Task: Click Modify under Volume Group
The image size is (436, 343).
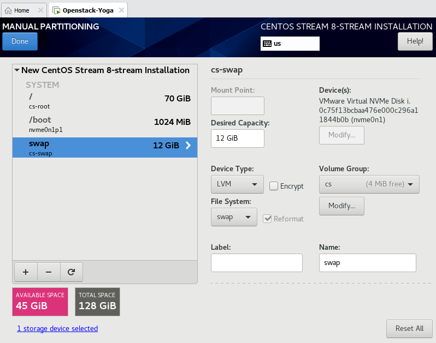Action: (x=341, y=206)
